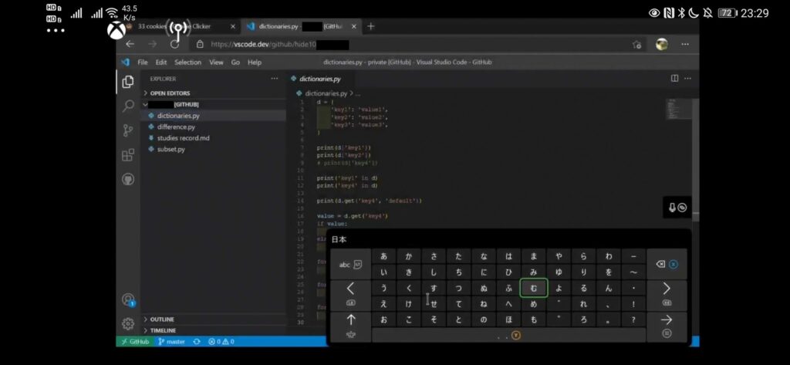Click the backspace key on keyboard
Screen dimensions: 790x365
point(667,264)
